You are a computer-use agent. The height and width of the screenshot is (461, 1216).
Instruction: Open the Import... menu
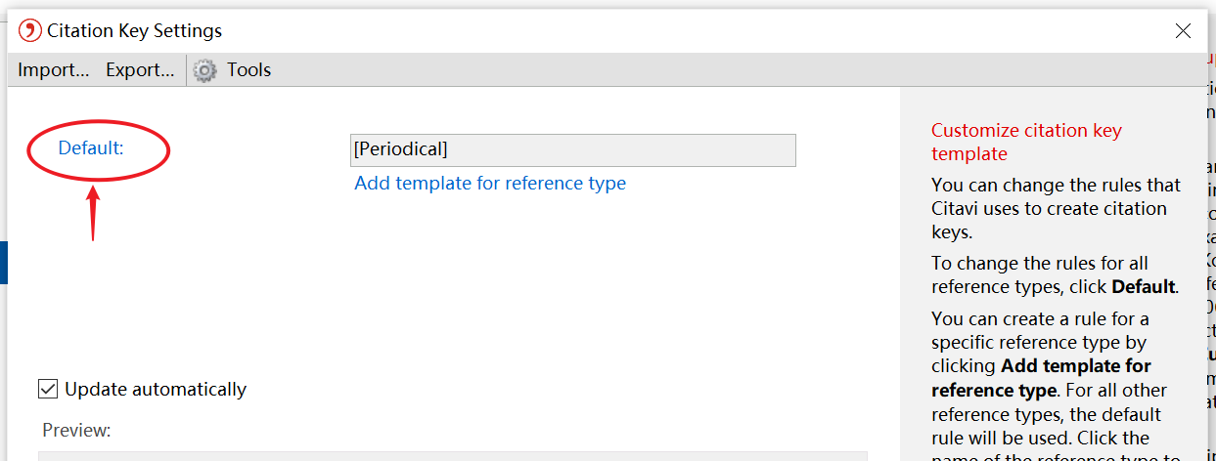(x=54, y=70)
